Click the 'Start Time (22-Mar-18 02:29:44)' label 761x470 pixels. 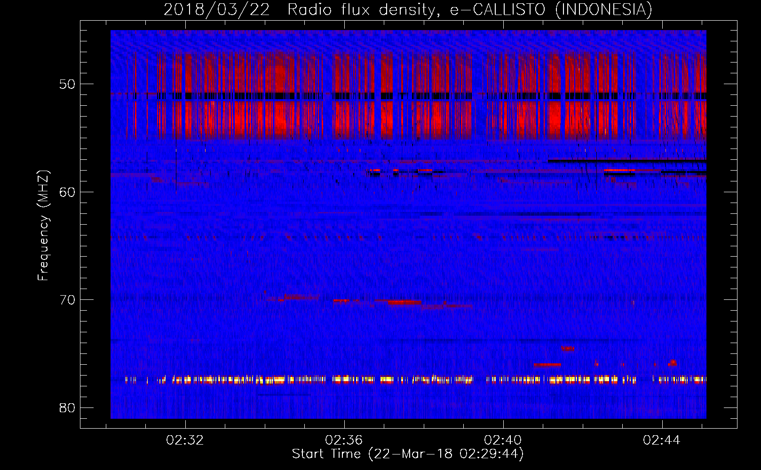coord(408,454)
